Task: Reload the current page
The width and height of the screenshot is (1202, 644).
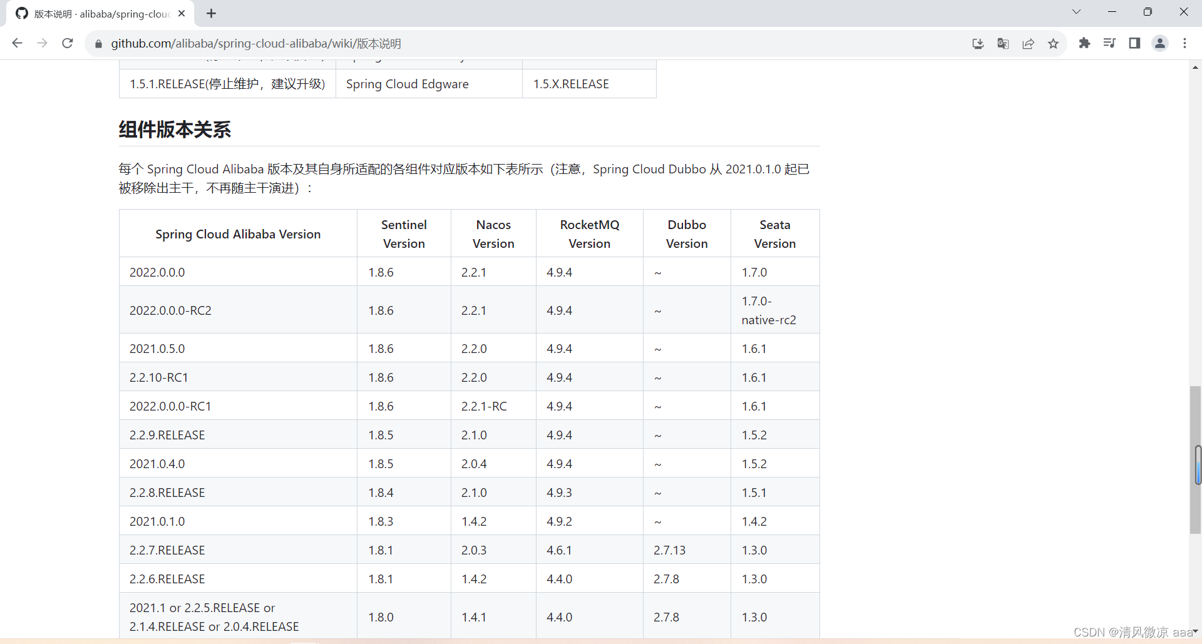Action: [x=68, y=43]
